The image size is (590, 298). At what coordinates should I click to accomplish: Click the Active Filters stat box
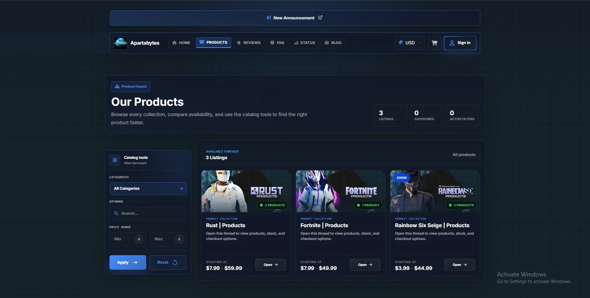462,116
